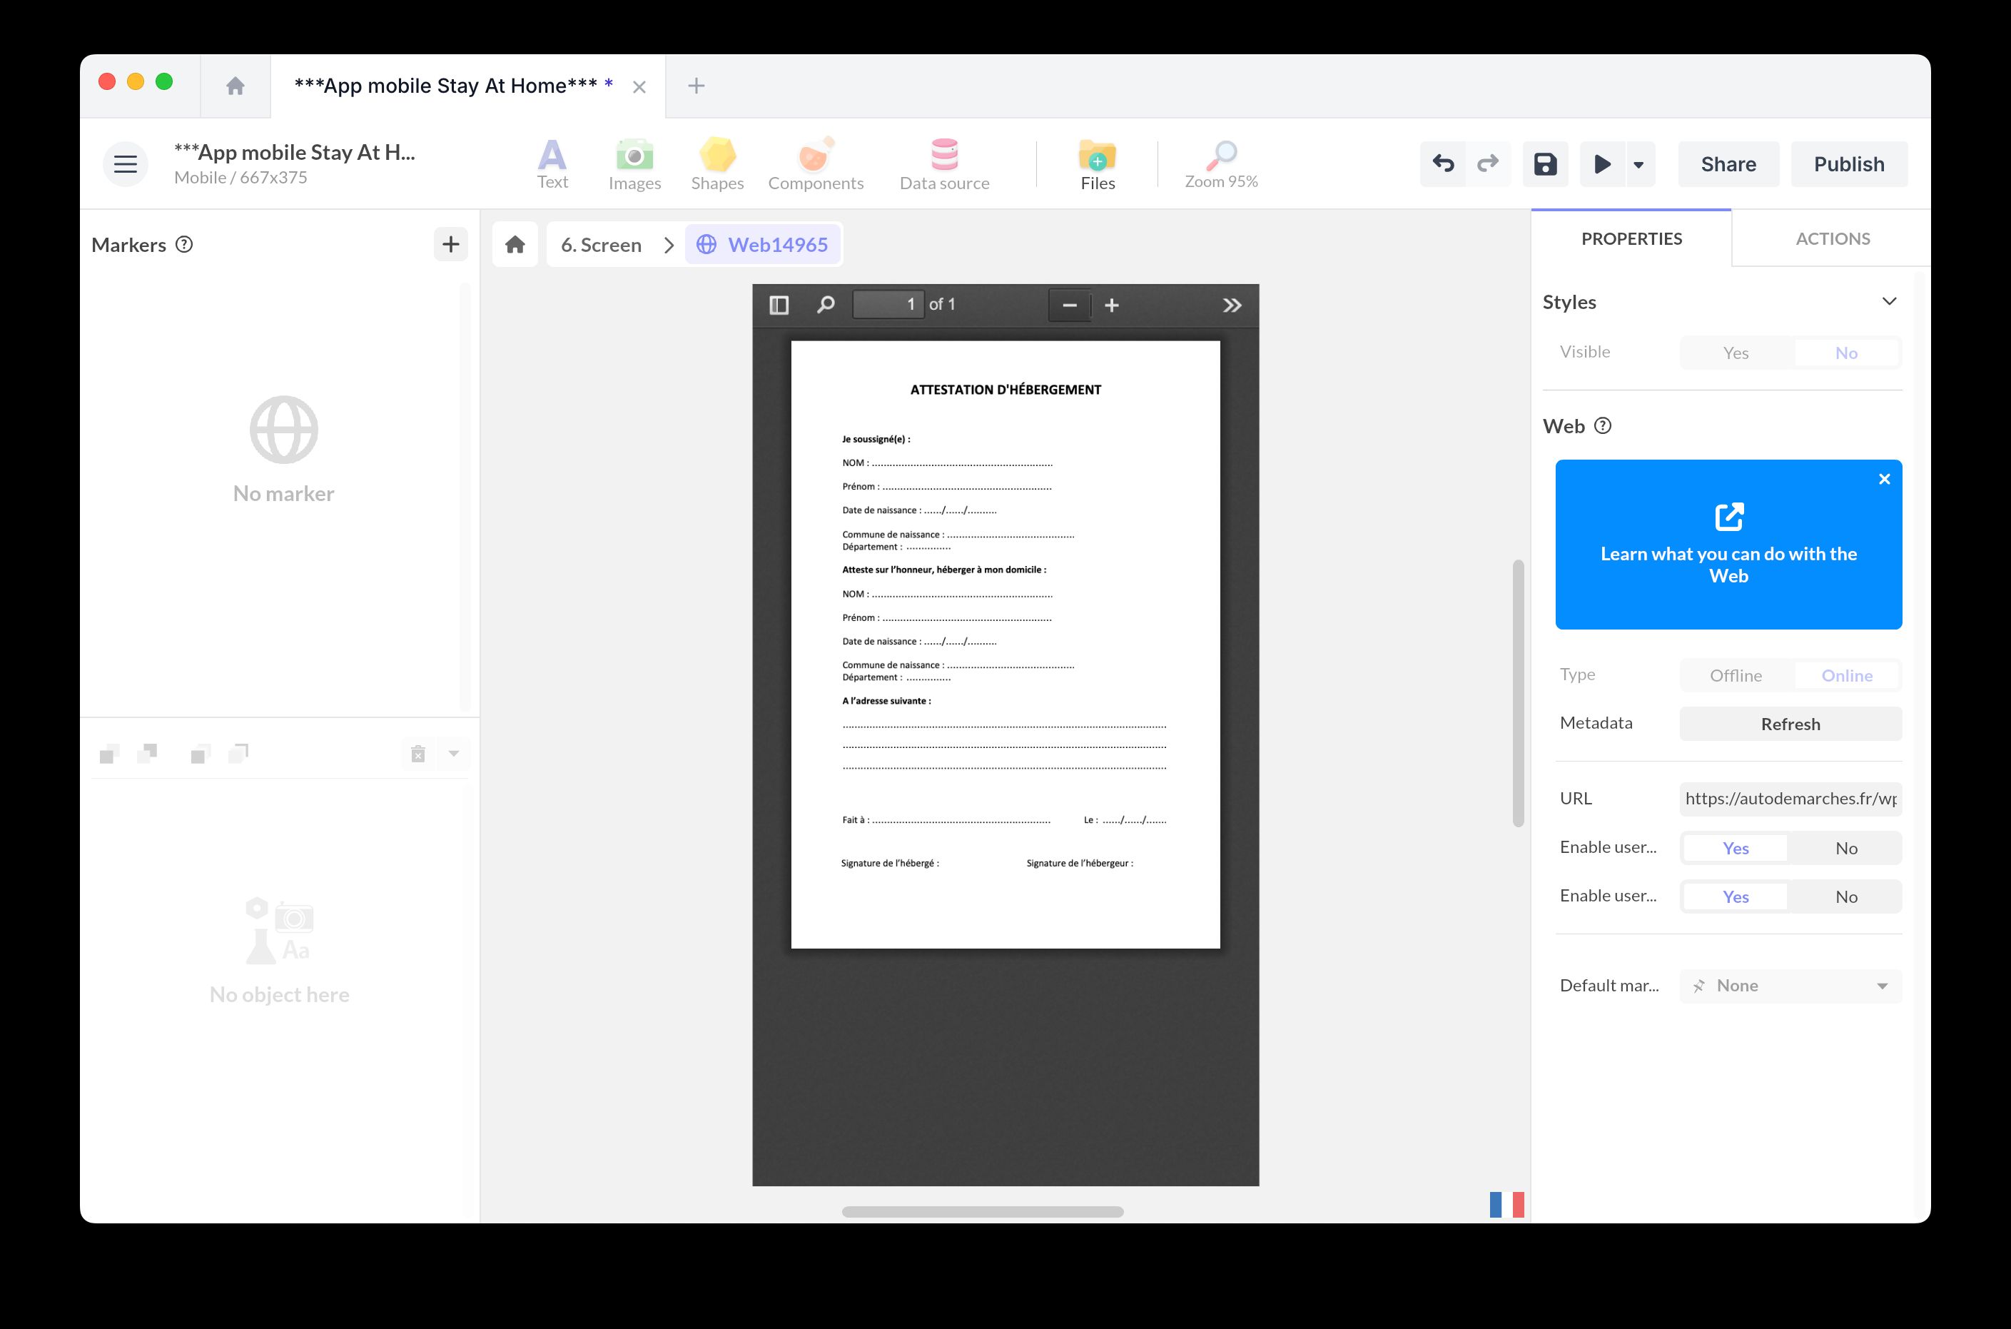Collapse the Styles section
2011x1329 pixels.
pos(1890,301)
